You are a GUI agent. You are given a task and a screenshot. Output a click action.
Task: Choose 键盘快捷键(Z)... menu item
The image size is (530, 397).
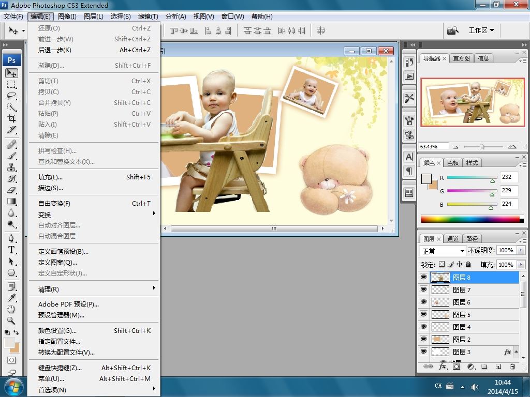(94, 368)
